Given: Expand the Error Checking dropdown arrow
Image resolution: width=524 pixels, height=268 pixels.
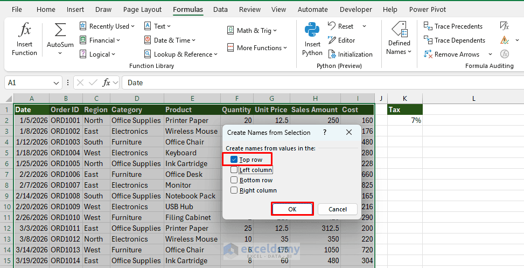Looking at the screenshot, I should click(x=517, y=40).
